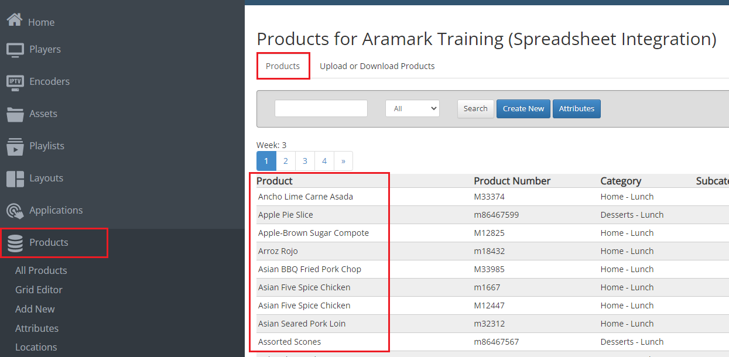Select pagination page 1
The height and width of the screenshot is (357, 729).
[266, 160]
